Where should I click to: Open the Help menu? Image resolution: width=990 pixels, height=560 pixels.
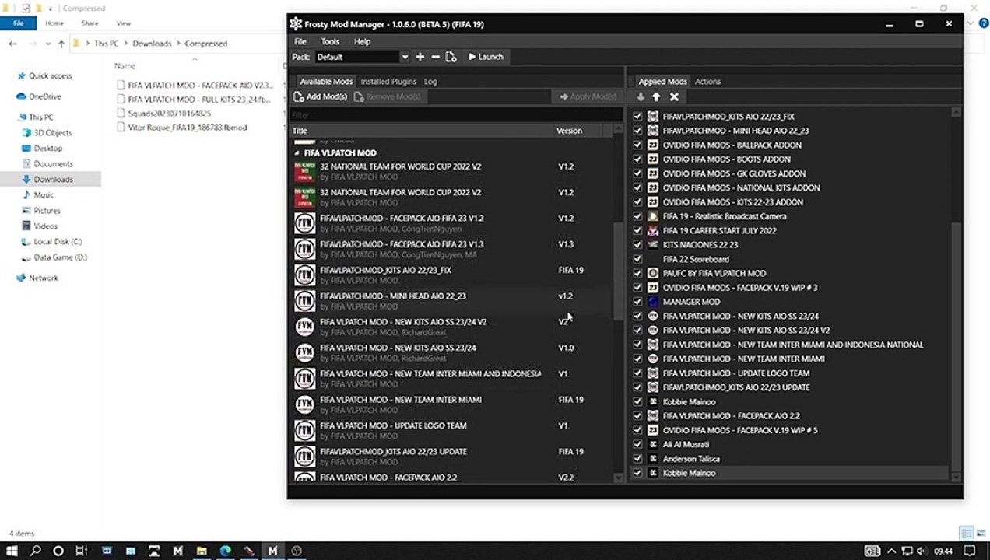coord(362,41)
